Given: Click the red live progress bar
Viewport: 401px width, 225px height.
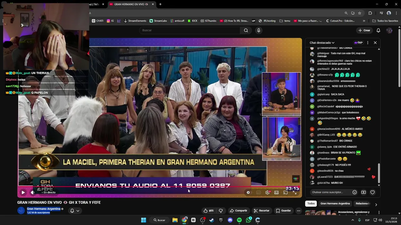Looking at the screenshot, I should 159,187.
